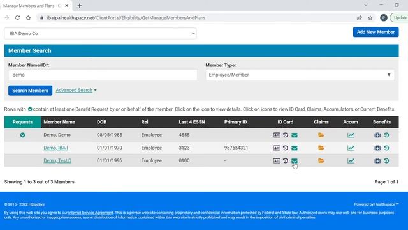The height and width of the screenshot is (230, 408).
Task: View ID card for Demo, Test D
Action: tap(277, 160)
